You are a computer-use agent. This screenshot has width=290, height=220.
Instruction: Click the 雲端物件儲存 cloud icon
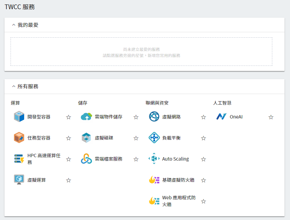pos(86,117)
